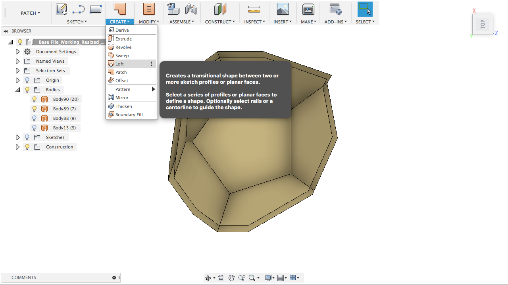Toggle visibility of the Construction folder
508x285 pixels.
[x=27, y=147]
